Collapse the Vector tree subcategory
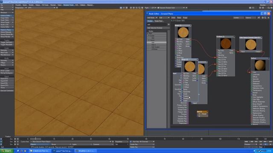273x153 pixels. 149,40
